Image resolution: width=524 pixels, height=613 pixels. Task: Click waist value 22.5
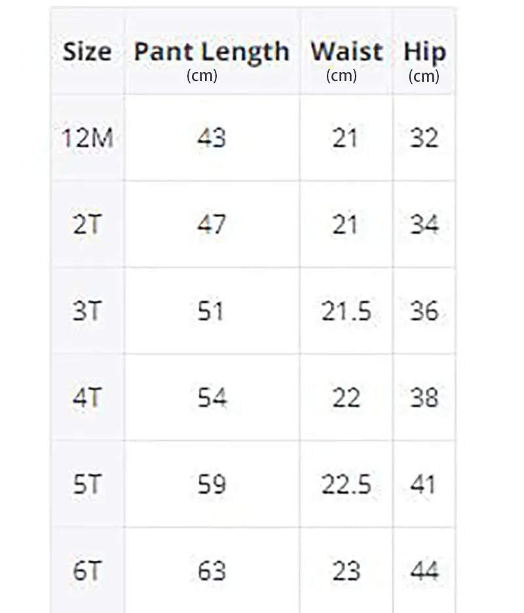346,485
